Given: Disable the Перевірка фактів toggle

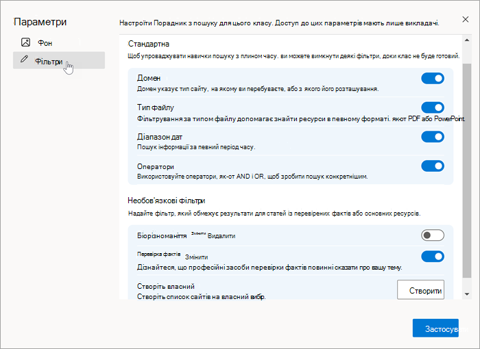Looking at the screenshot, I should [x=433, y=257].
